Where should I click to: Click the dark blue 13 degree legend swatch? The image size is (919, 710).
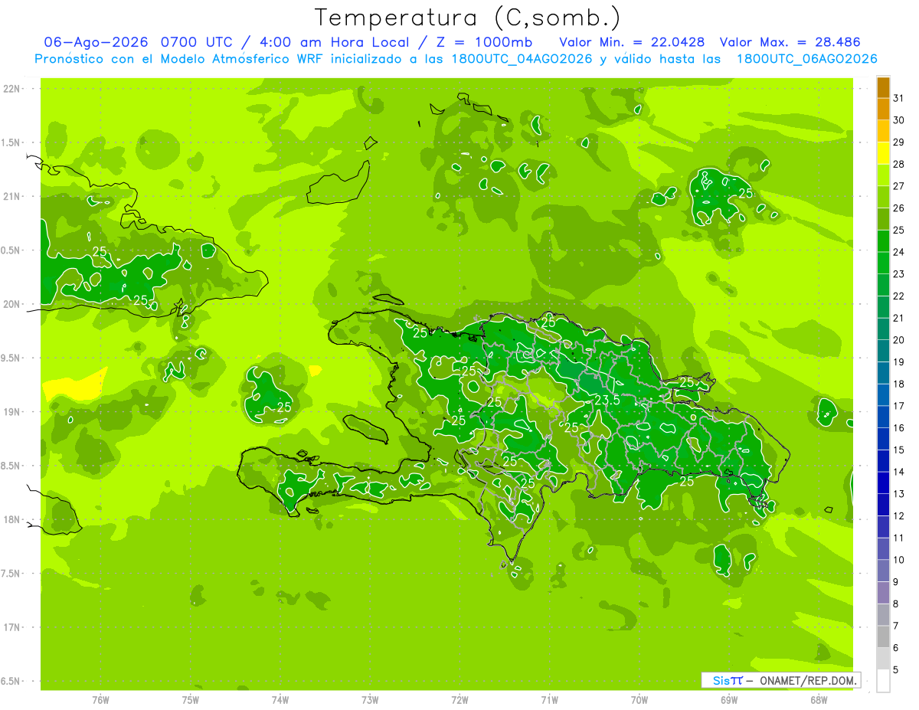(883, 483)
